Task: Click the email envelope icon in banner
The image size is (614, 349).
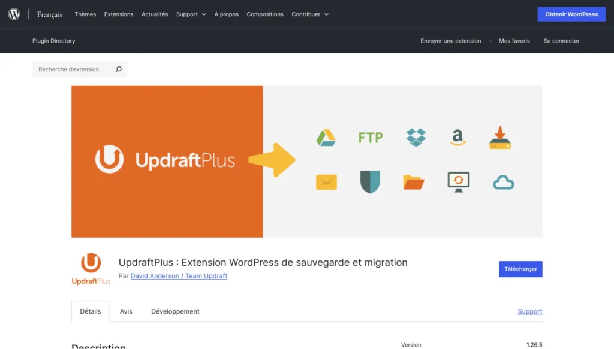Action: point(326,182)
